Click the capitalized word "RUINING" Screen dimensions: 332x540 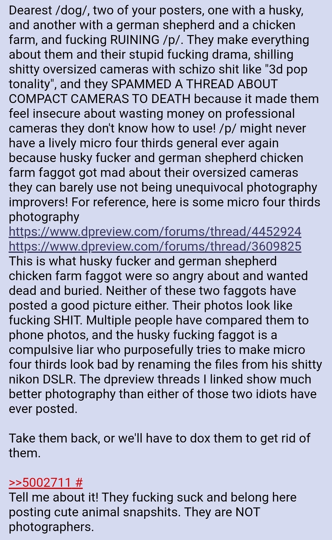pyautogui.click(x=135, y=40)
